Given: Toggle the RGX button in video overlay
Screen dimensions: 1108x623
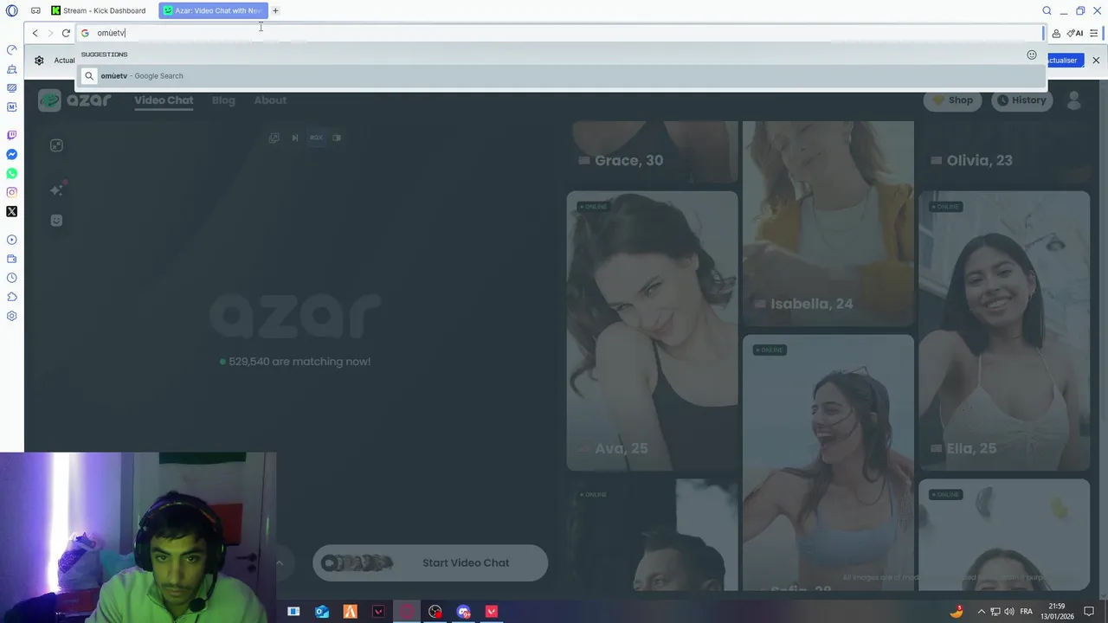Looking at the screenshot, I should (x=316, y=138).
